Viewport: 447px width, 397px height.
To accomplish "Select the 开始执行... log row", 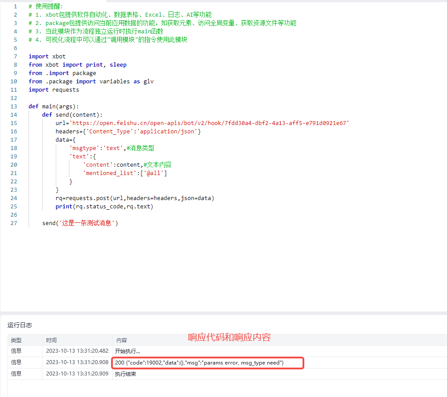I will 127,351.
